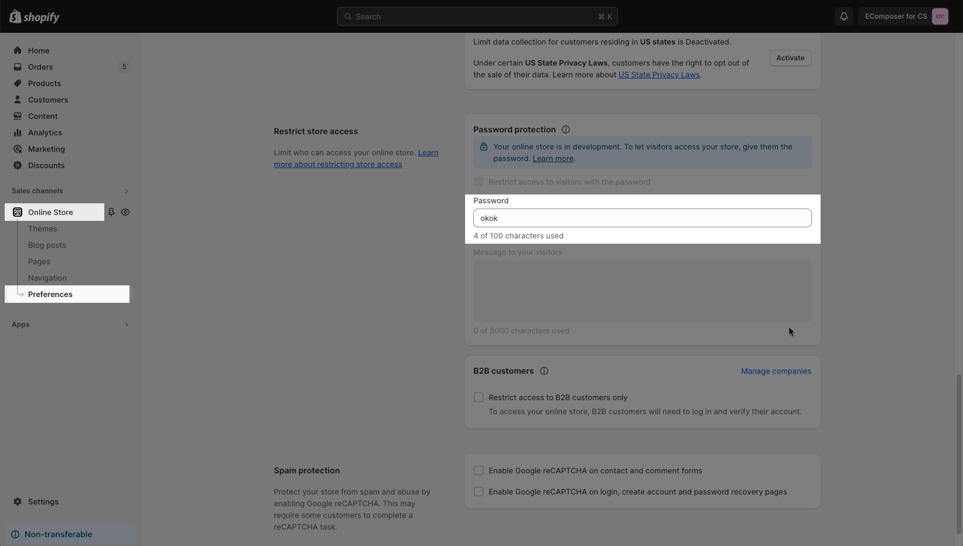Open Themes under Online Store

[43, 228]
